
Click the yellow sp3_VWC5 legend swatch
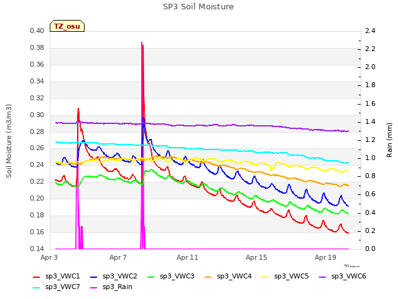(266, 277)
